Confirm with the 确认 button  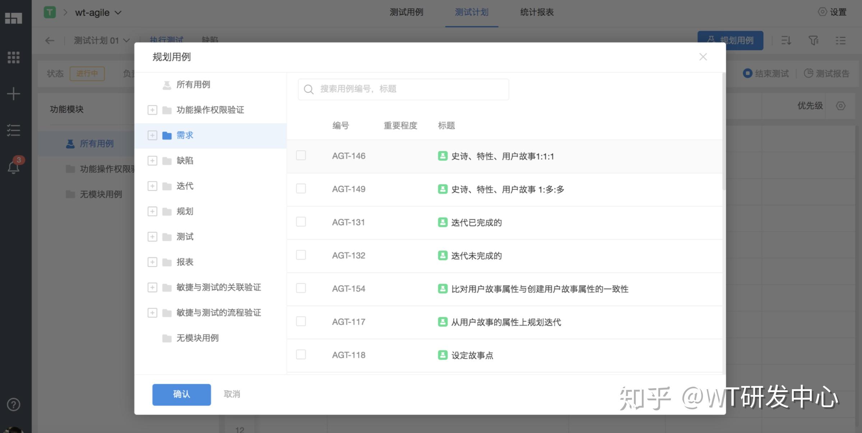(181, 395)
